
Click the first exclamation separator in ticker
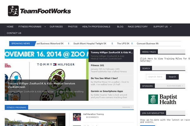[69, 43]
